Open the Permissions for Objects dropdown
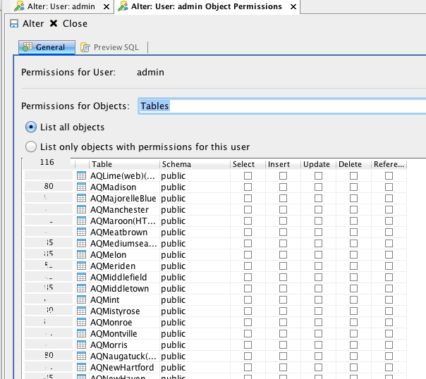 point(282,106)
